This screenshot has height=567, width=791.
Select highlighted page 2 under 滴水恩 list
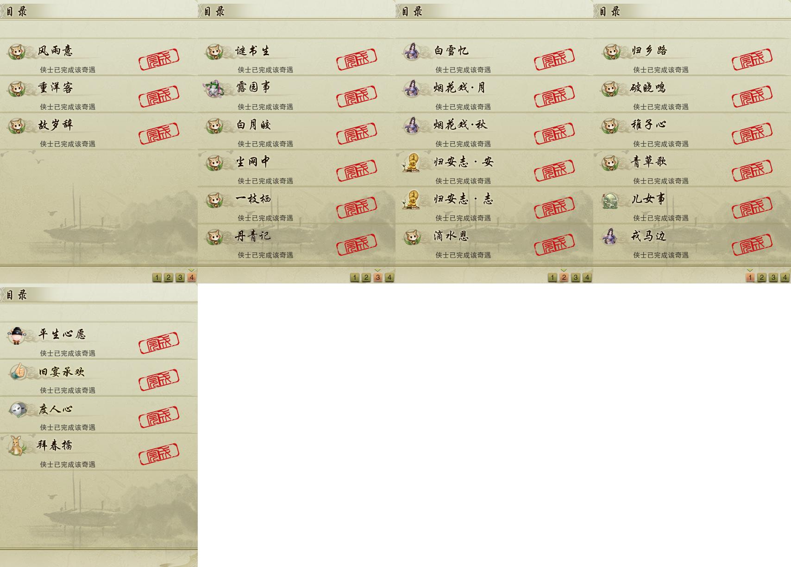(x=564, y=277)
